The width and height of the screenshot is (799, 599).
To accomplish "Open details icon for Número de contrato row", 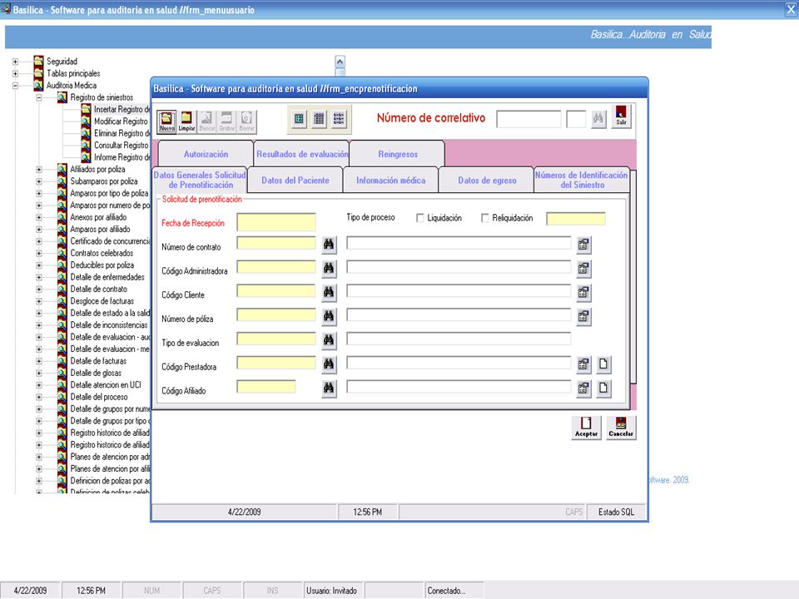I will (x=584, y=245).
